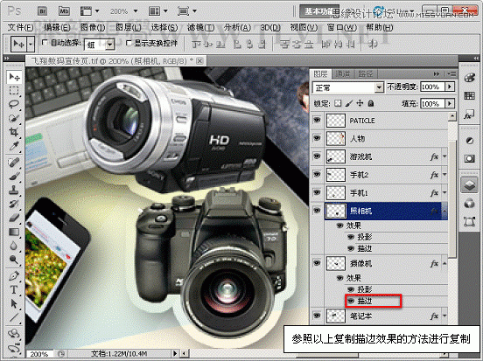Click the lock position button
The height and width of the screenshot is (361, 483).
point(360,103)
